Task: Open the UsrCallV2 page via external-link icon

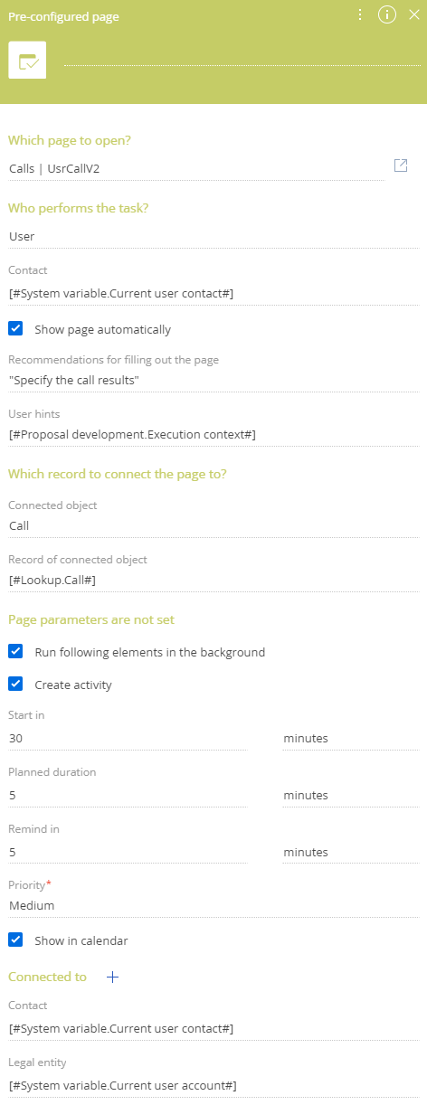Action: tap(401, 165)
